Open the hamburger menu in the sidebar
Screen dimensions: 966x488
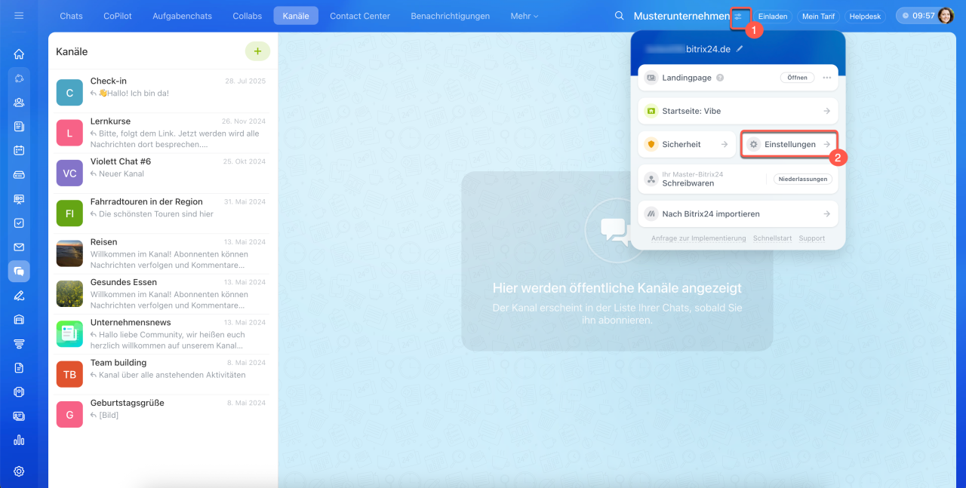point(19,15)
